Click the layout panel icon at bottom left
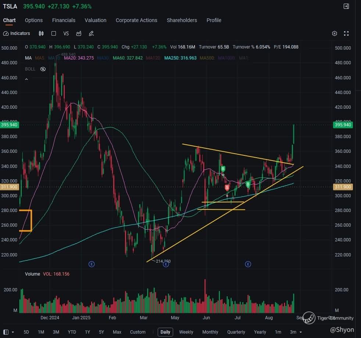Screen dimensions: 361x338 pos(6,332)
